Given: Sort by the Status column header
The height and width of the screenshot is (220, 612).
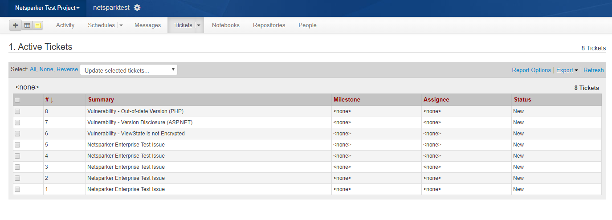Looking at the screenshot, I should 522,100.
